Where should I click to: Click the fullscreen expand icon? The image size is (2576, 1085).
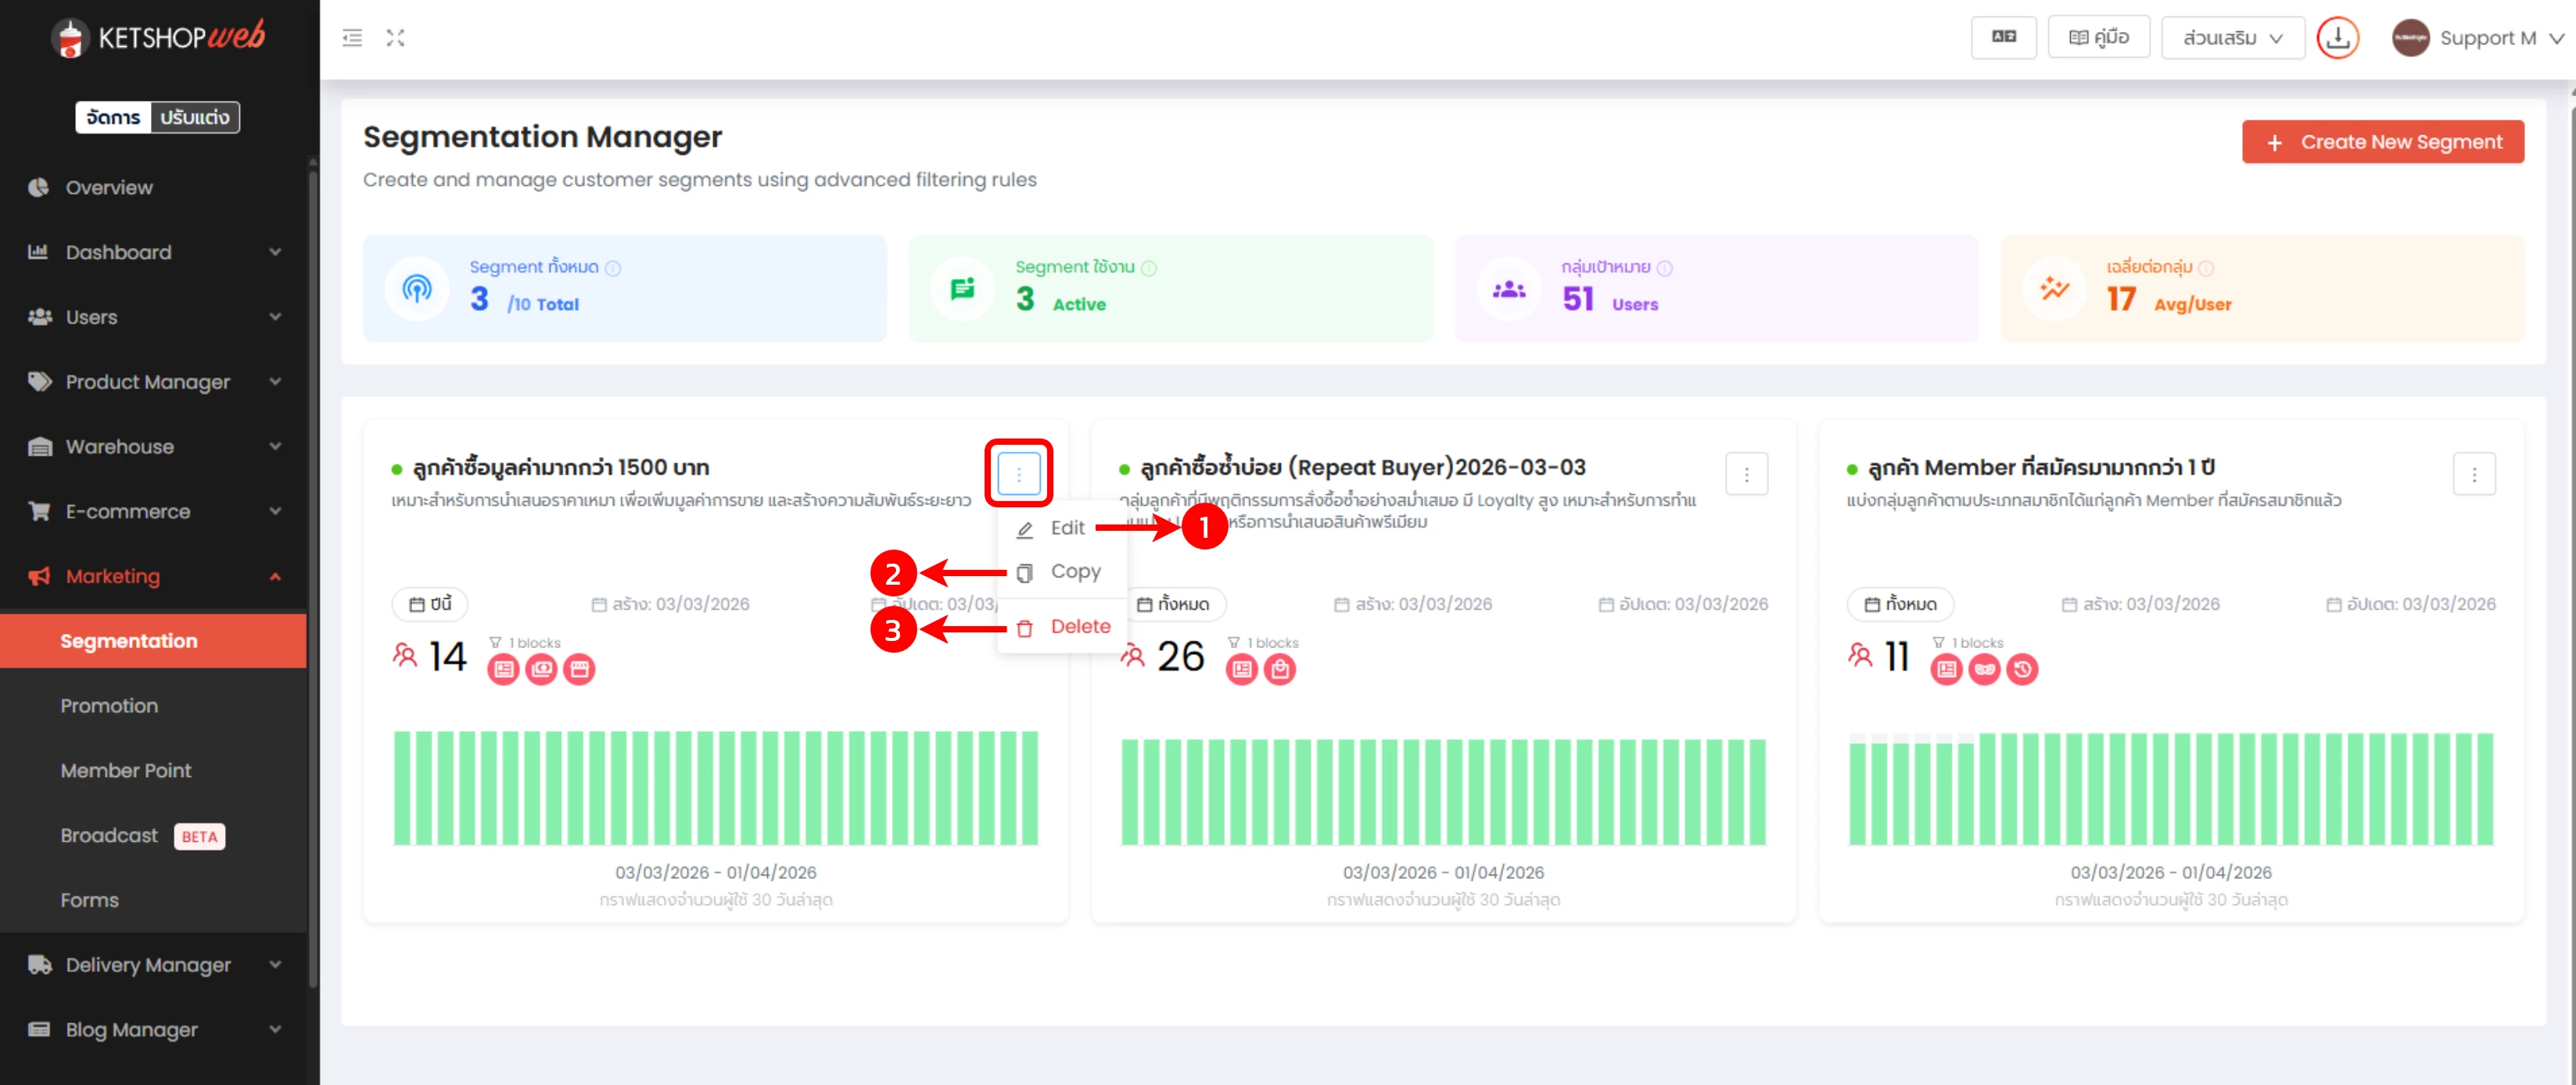click(x=396, y=38)
